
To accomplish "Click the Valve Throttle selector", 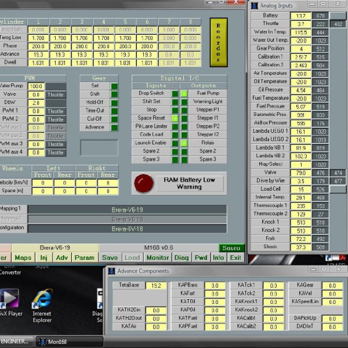I will click(x=56, y=95).
